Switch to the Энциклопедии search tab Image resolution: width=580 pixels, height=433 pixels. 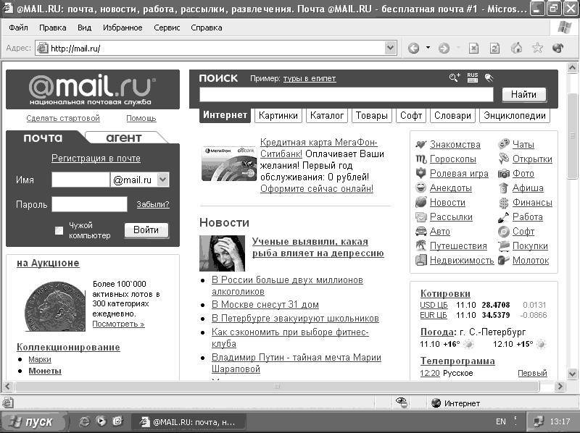click(x=515, y=116)
